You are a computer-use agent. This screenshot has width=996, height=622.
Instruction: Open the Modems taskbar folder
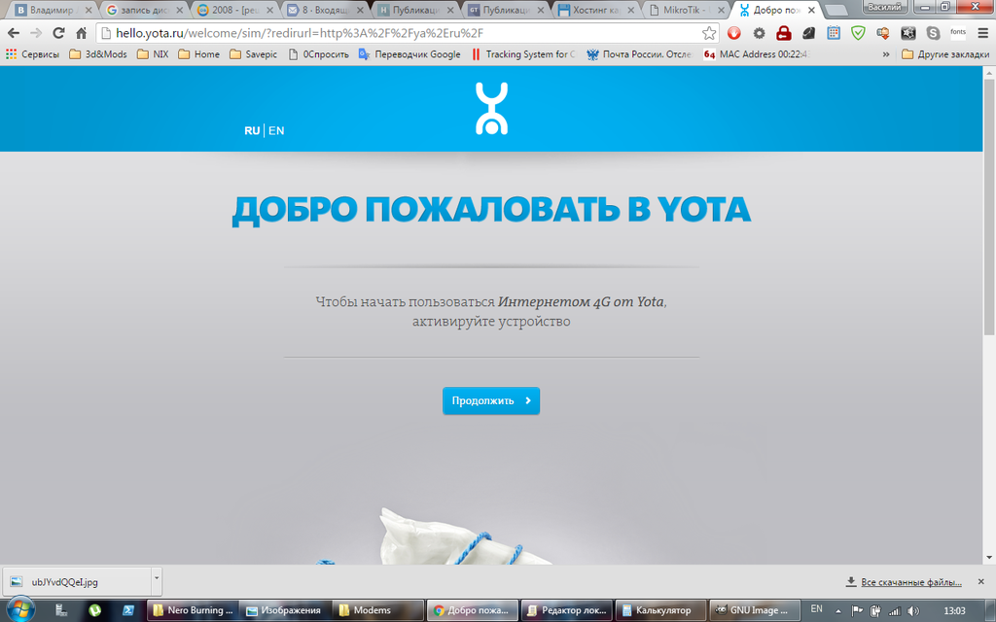378,610
